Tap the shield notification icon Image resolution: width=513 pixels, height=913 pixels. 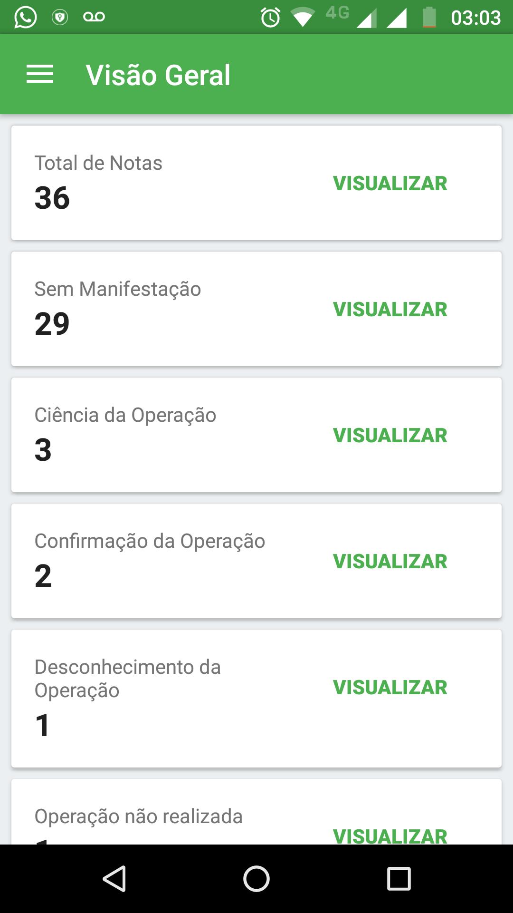pyautogui.click(x=60, y=18)
